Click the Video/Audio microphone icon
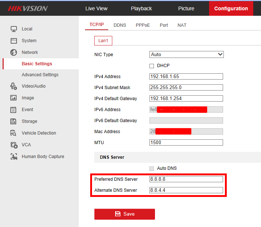 pyautogui.click(x=14, y=86)
